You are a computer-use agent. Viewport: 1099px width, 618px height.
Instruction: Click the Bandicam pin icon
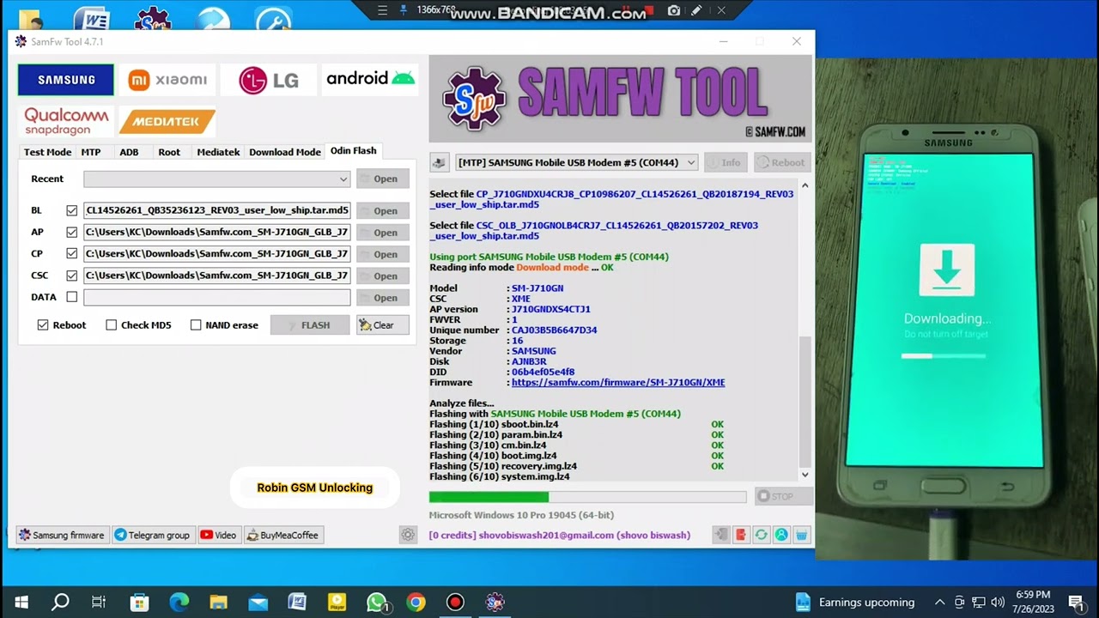(x=404, y=10)
